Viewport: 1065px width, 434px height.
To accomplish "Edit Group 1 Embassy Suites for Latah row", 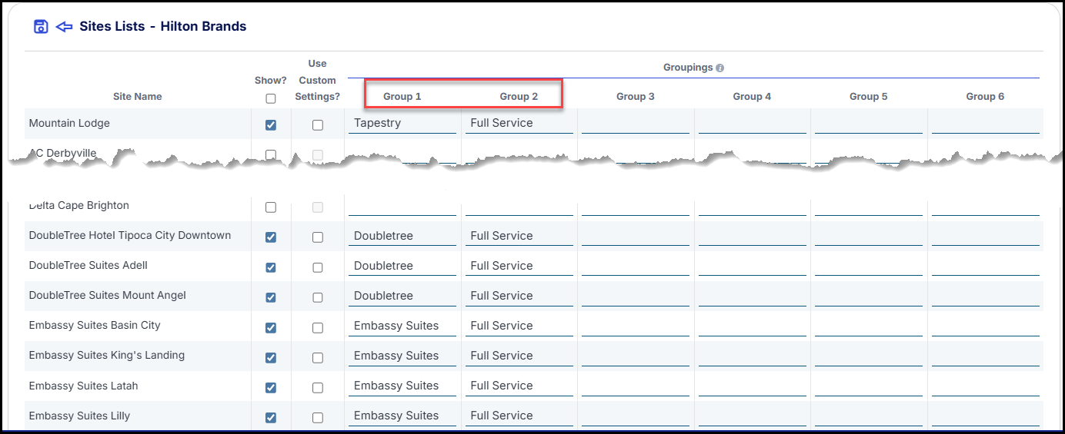I will [x=402, y=386].
